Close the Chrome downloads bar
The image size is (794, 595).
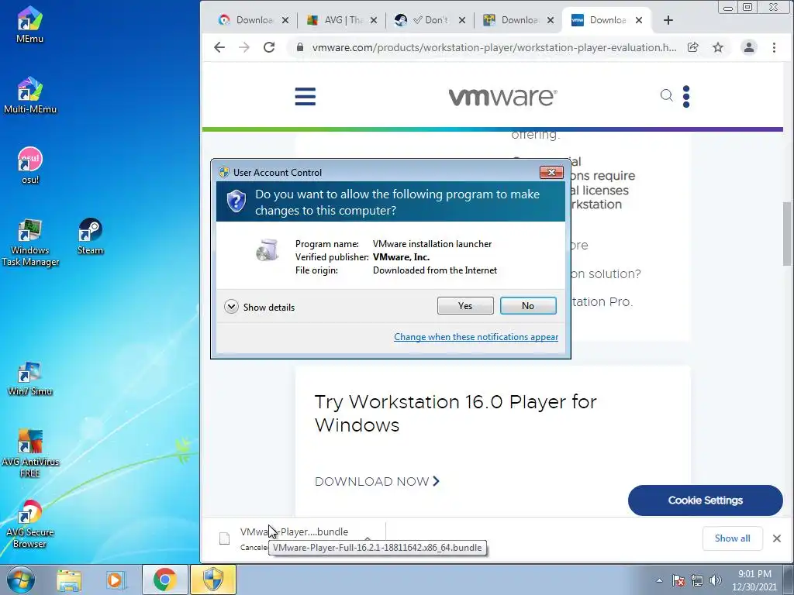[x=777, y=538]
